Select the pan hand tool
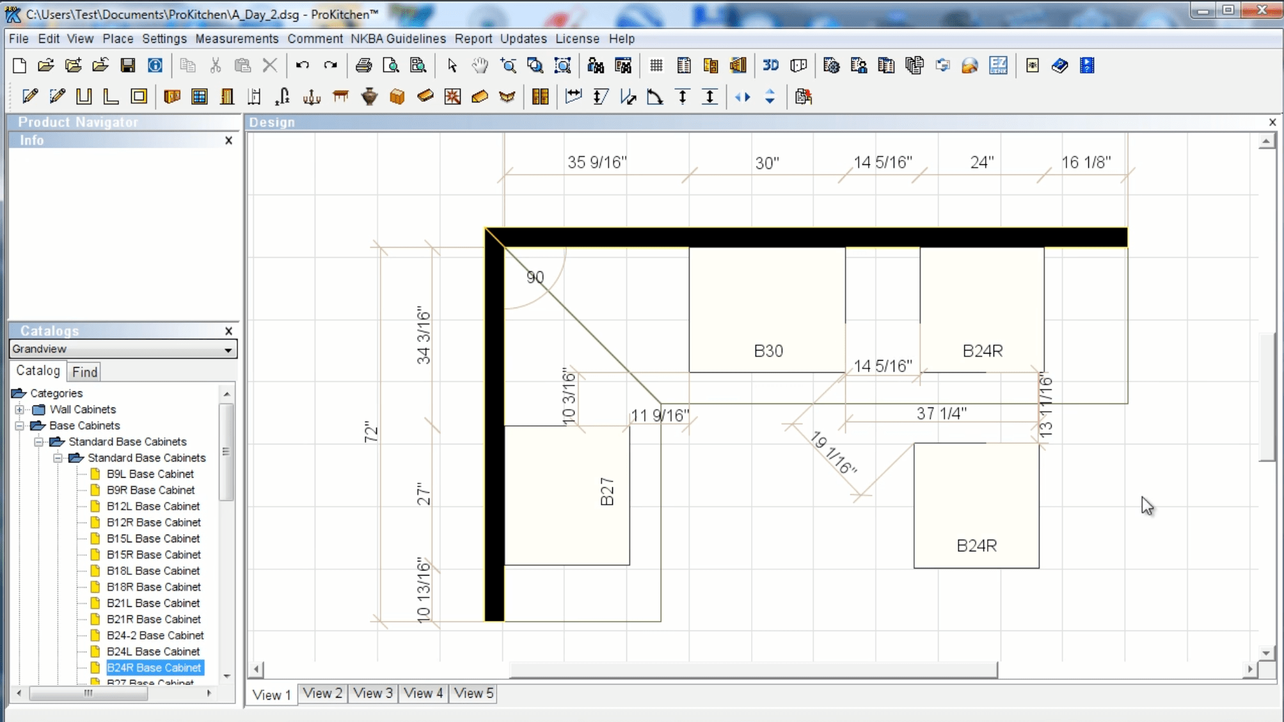Image resolution: width=1284 pixels, height=722 pixels. tap(479, 65)
